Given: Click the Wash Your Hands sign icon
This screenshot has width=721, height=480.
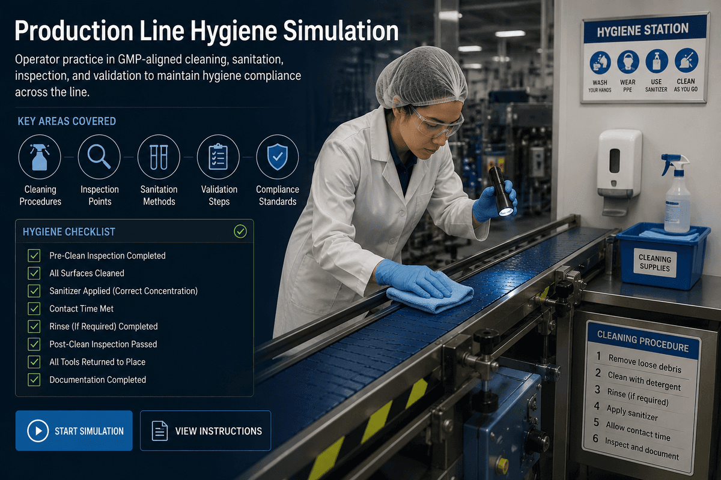Looking at the screenshot, I should (600, 62).
